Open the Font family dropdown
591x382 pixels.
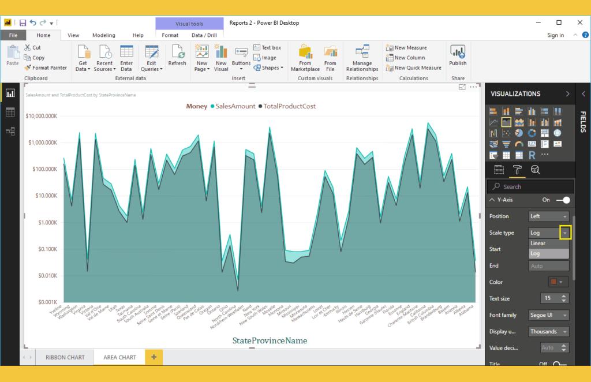(549, 315)
